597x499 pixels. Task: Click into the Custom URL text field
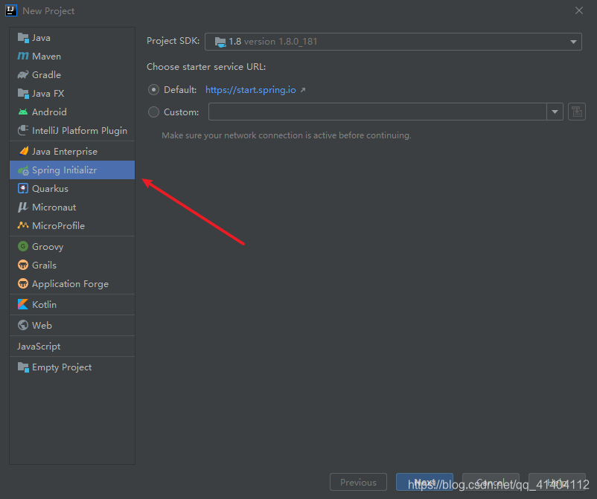click(x=377, y=112)
